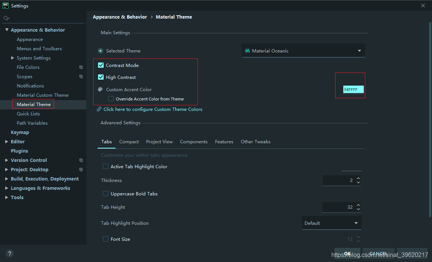The width and height of the screenshot is (432, 262).
Task: Open Notifications settings page
Action: pos(30,86)
